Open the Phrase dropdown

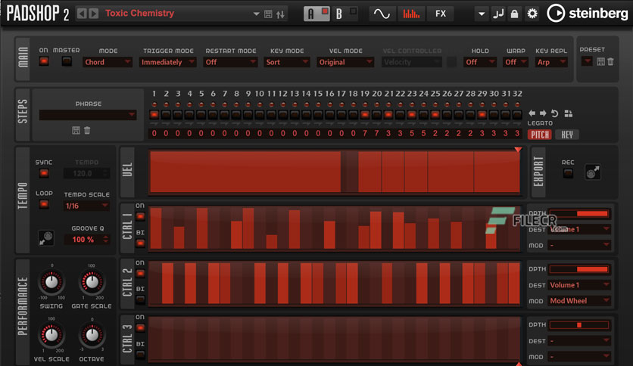[x=88, y=115]
